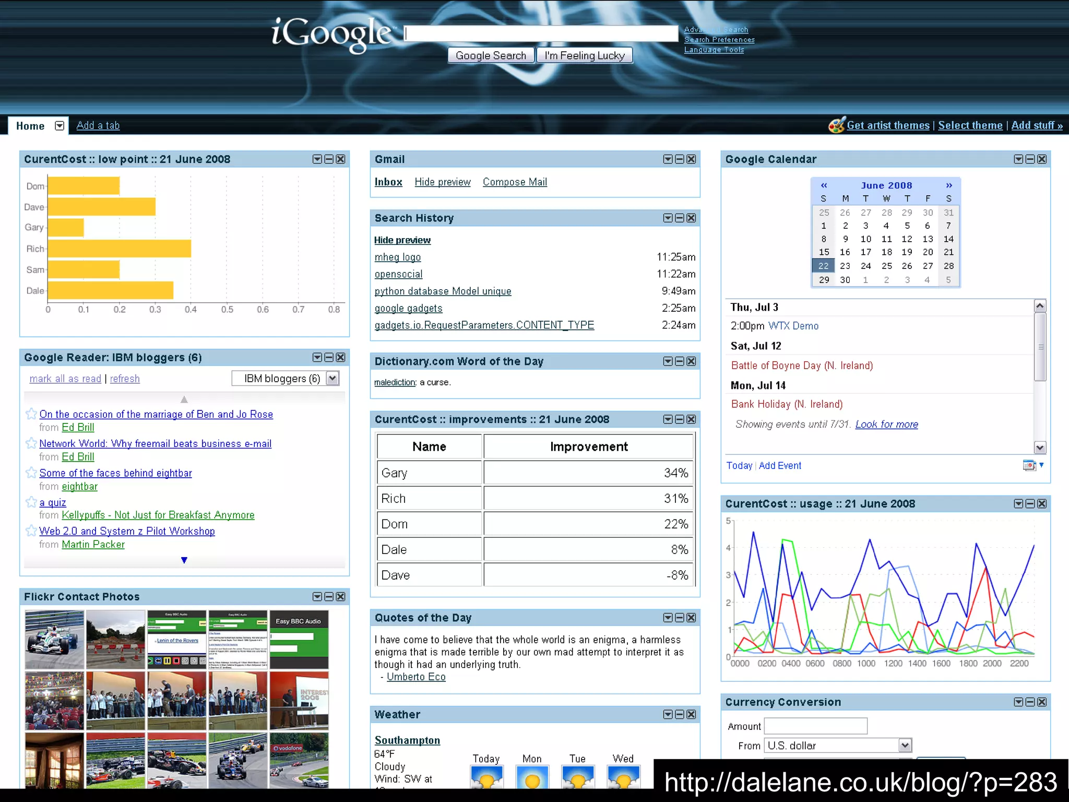Minimize the CurentCost low point gadget
This screenshot has width=1069, height=802.
pos(329,159)
